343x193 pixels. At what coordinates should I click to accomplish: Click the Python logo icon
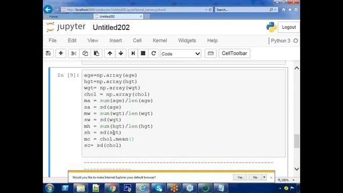click(271, 27)
